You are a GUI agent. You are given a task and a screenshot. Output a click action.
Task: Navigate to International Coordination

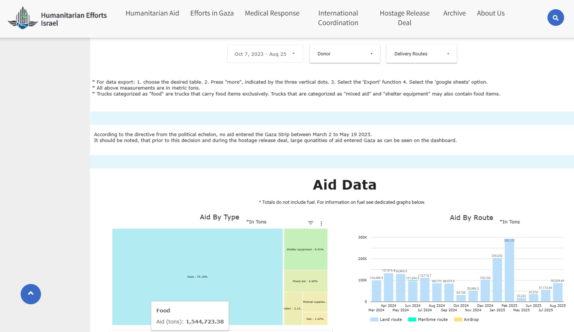pyautogui.click(x=338, y=18)
